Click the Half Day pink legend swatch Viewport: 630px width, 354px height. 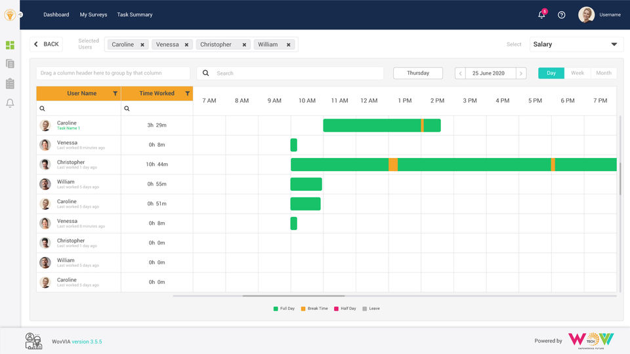336,309
